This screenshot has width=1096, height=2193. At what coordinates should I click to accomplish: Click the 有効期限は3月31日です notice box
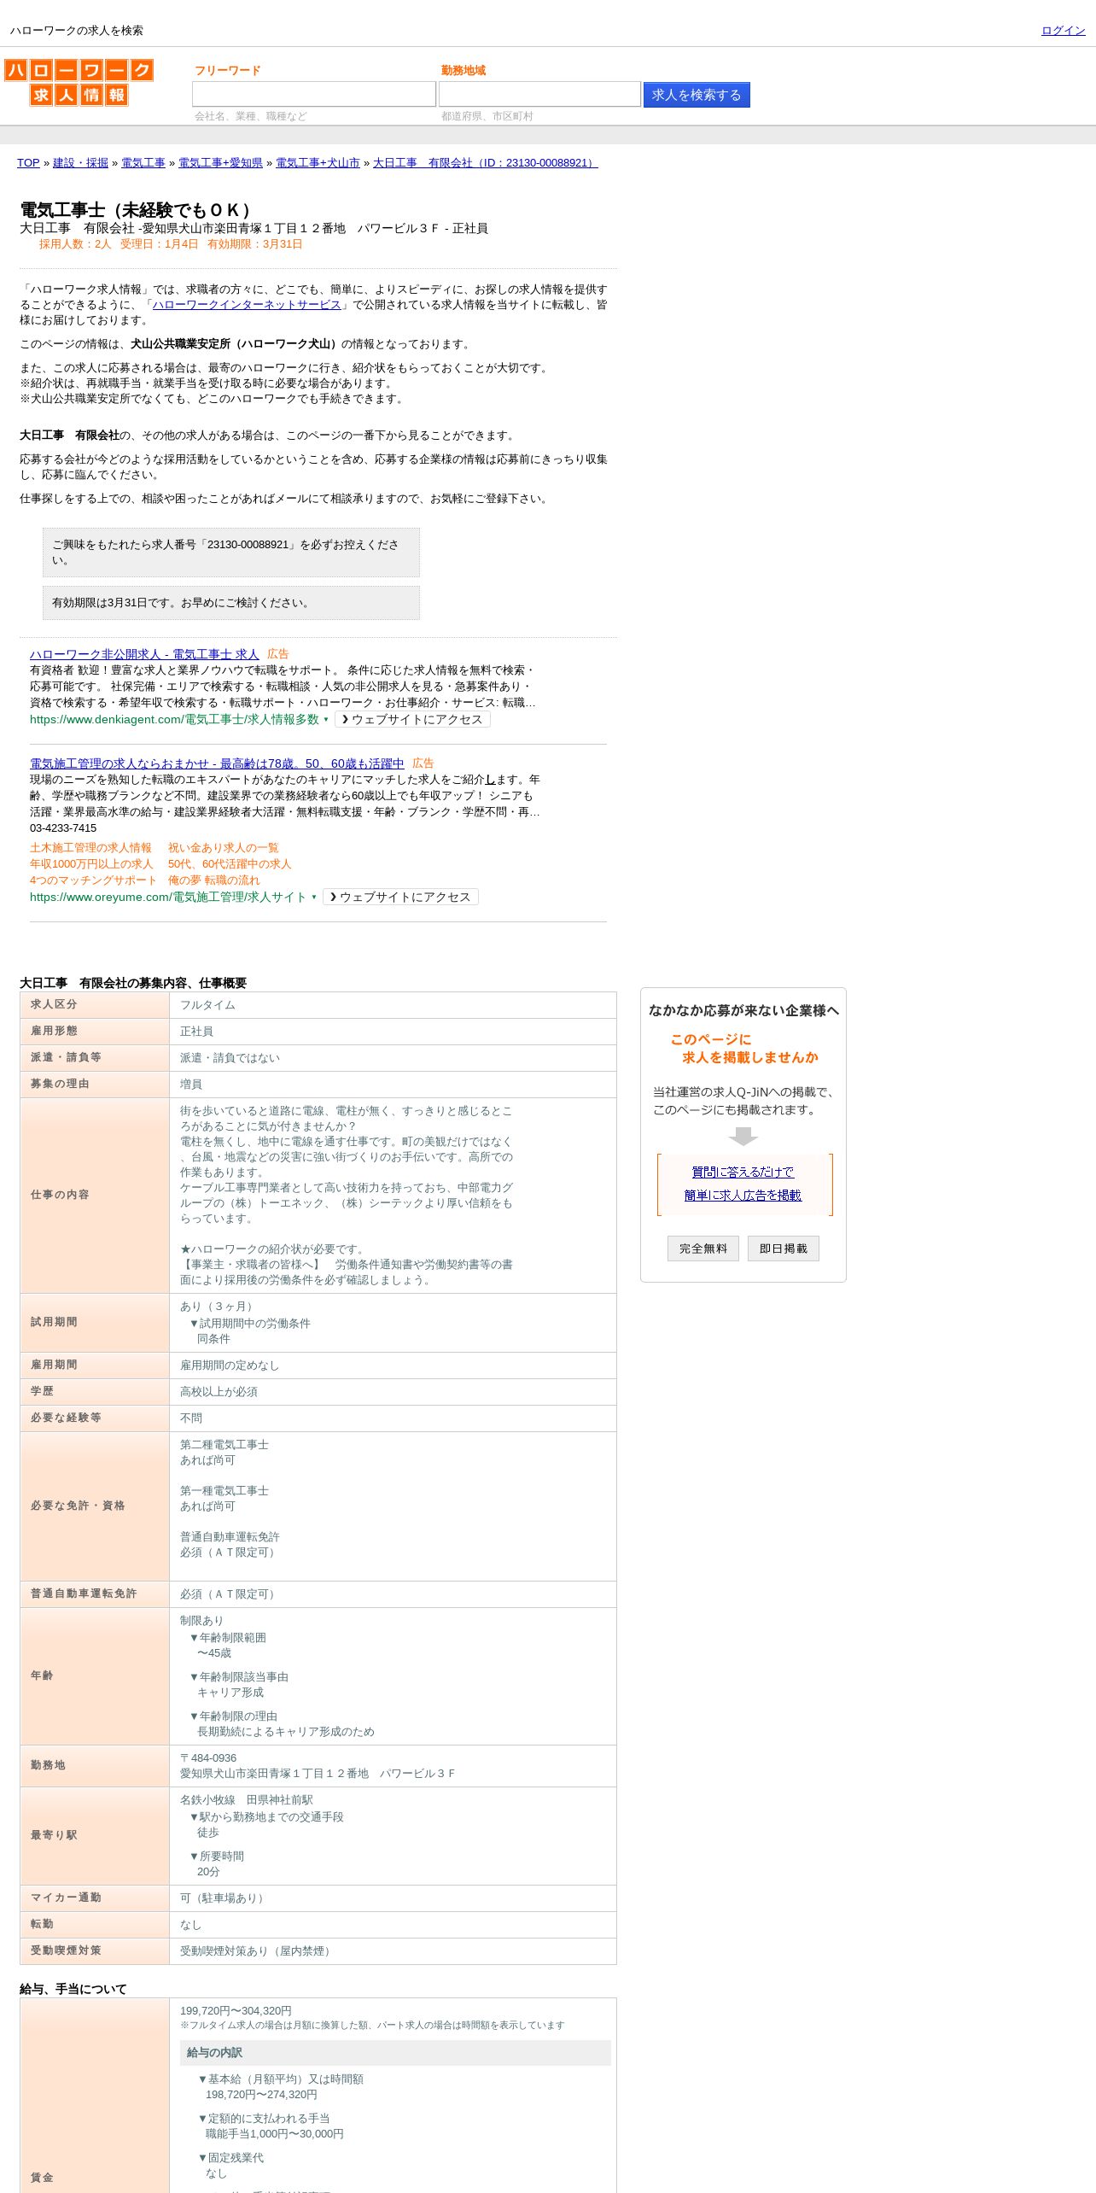point(231,603)
